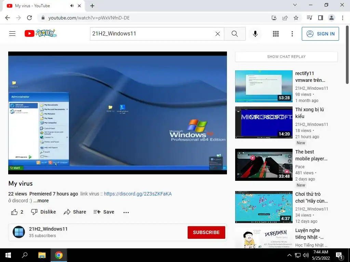Click the Pace channel name
Image resolution: width=350 pixels, height=262 pixels.
tap(299, 166)
